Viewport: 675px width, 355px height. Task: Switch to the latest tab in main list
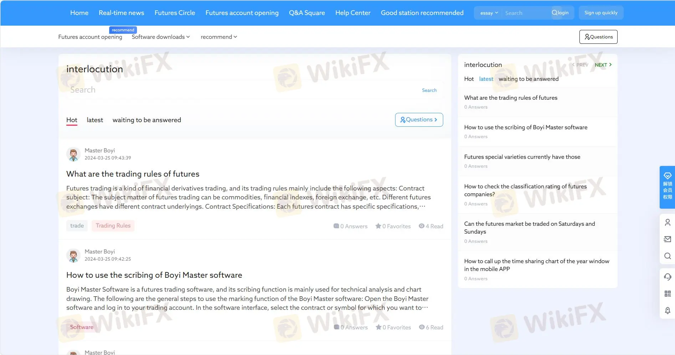click(x=95, y=120)
